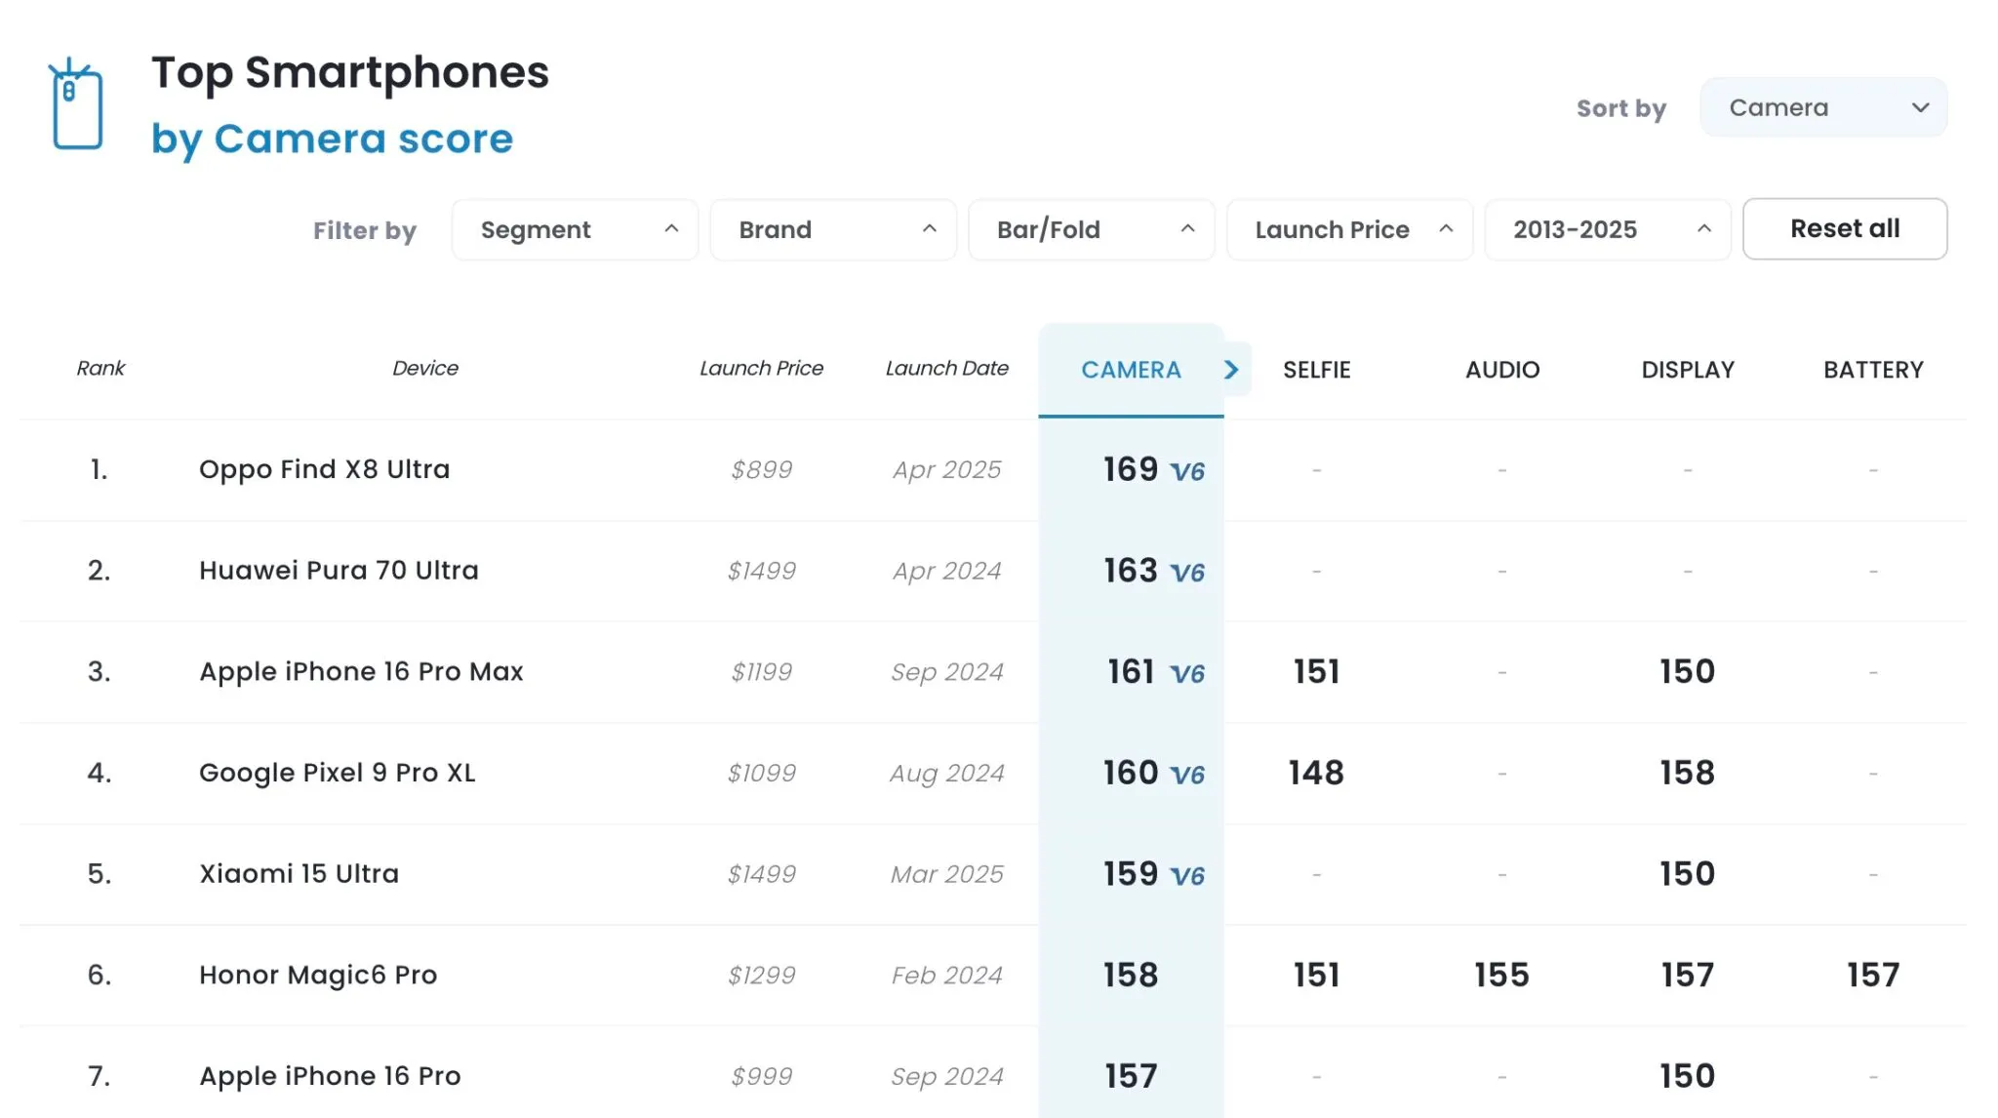
Task: Open the Bar/Fold filter dropdown
Action: point(1091,230)
